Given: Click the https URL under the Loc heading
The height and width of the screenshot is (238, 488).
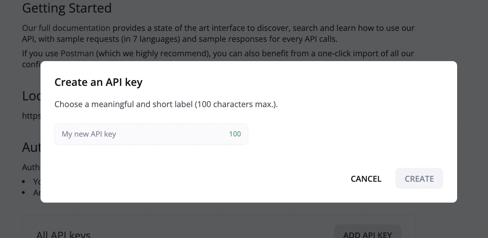Looking at the screenshot, I should click(x=31, y=116).
